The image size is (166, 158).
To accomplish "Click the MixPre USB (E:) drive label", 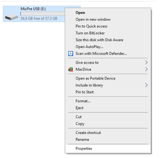I will point(33,9).
